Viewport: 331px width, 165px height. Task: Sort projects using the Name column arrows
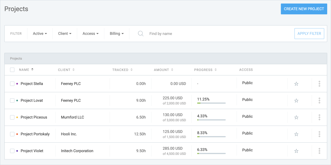(x=32, y=70)
